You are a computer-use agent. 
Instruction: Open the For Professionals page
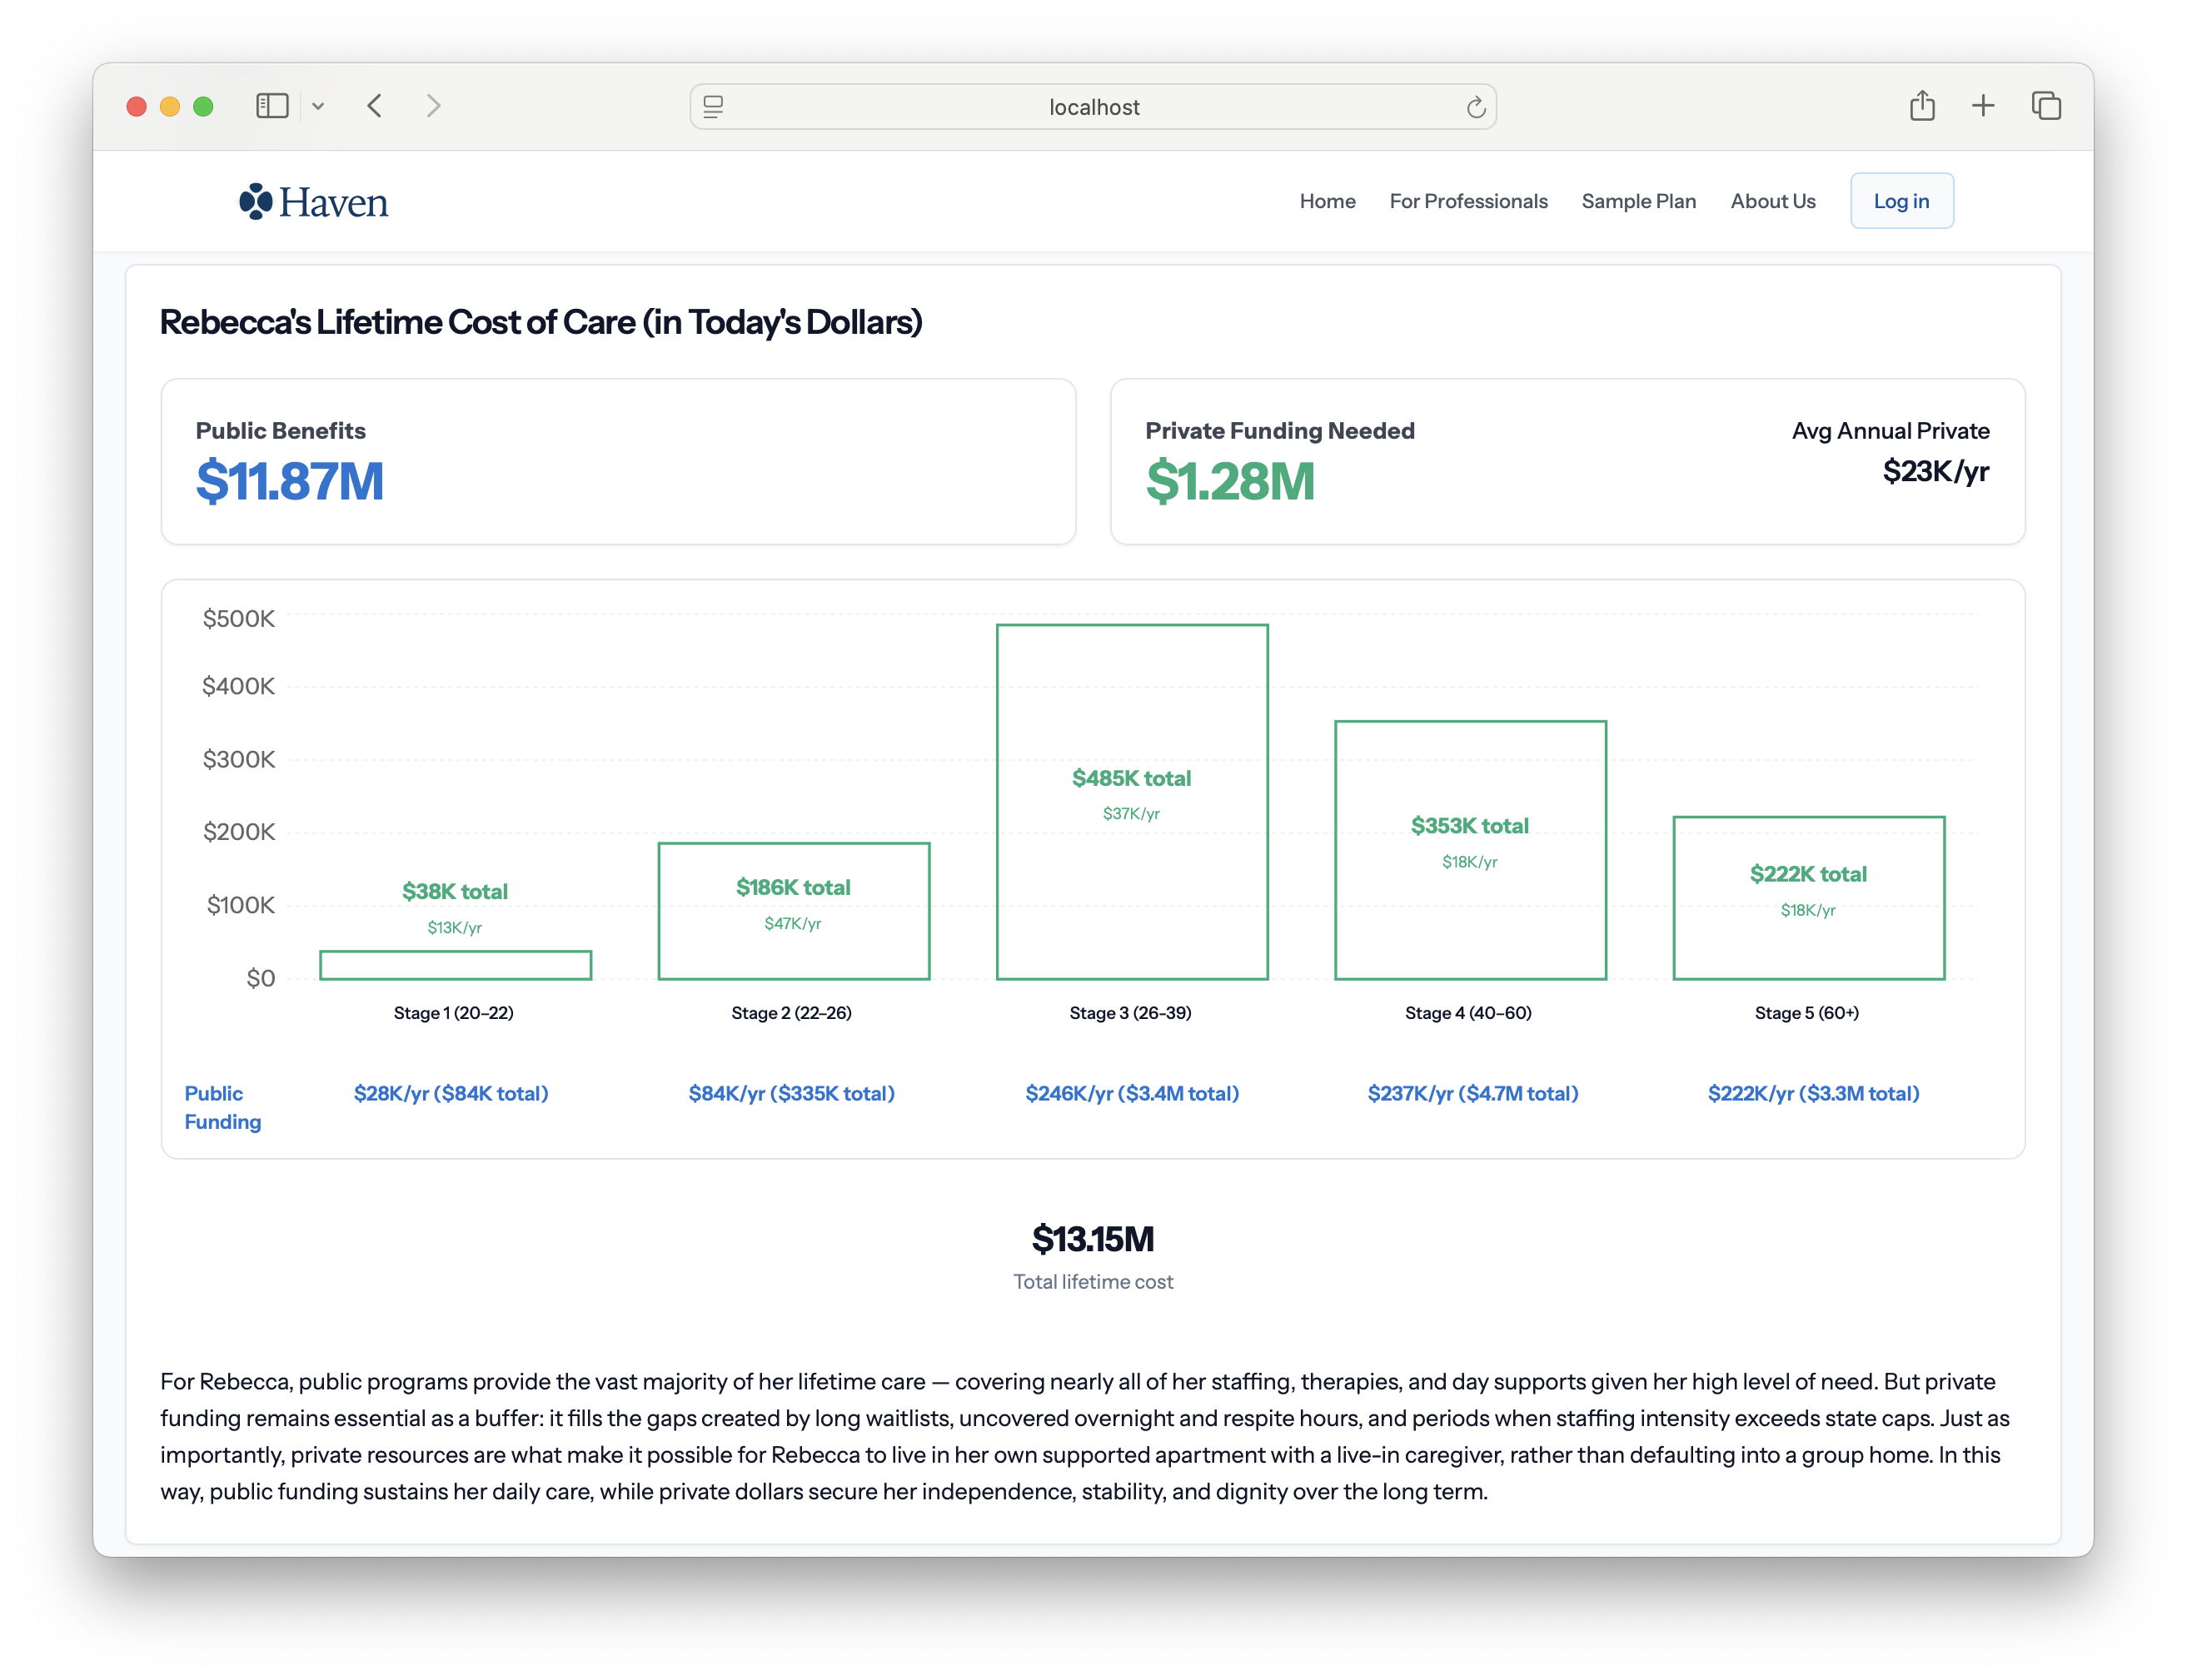click(x=1467, y=201)
